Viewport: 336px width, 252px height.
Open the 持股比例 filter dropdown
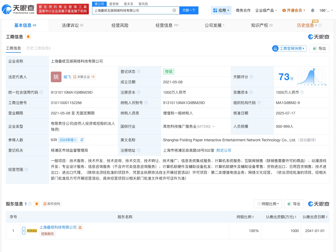pyautogui.click(x=268, y=204)
